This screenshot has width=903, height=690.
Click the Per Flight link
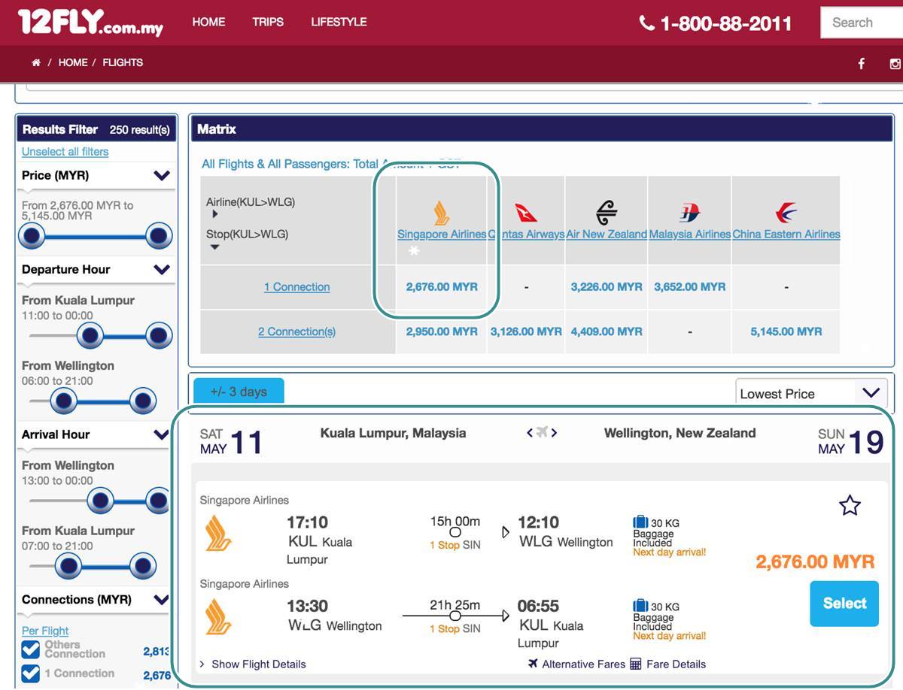point(45,631)
